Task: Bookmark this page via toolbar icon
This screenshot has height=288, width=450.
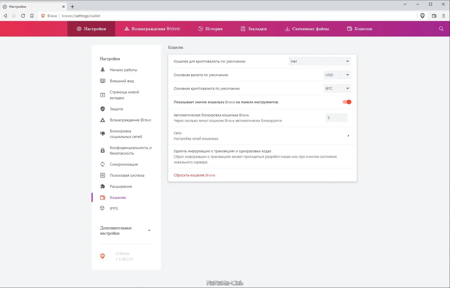Action: (32, 16)
